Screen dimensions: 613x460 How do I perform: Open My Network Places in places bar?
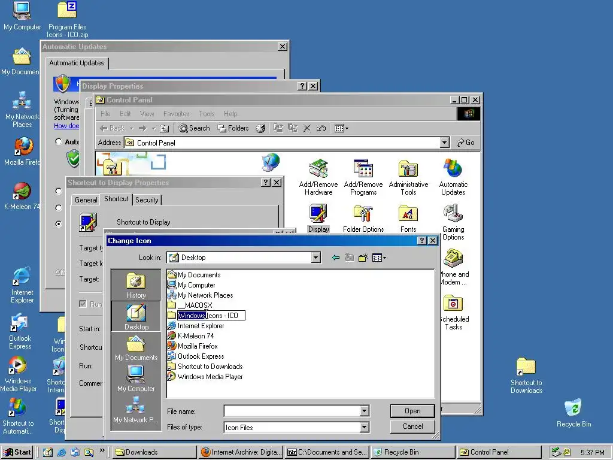(x=136, y=410)
